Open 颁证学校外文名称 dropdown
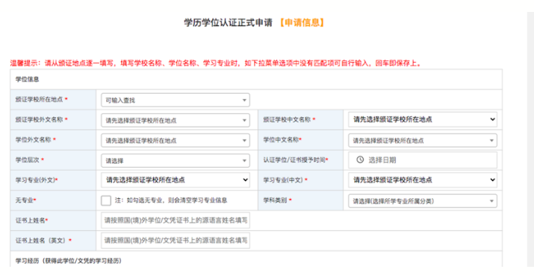Image resolution: width=534 pixels, height=275 pixels. click(176, 120)
